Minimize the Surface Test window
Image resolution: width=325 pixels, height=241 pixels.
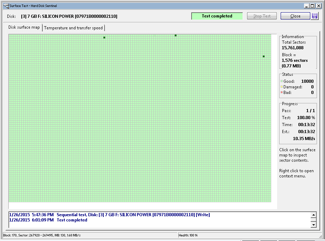[x=306, y=6]
